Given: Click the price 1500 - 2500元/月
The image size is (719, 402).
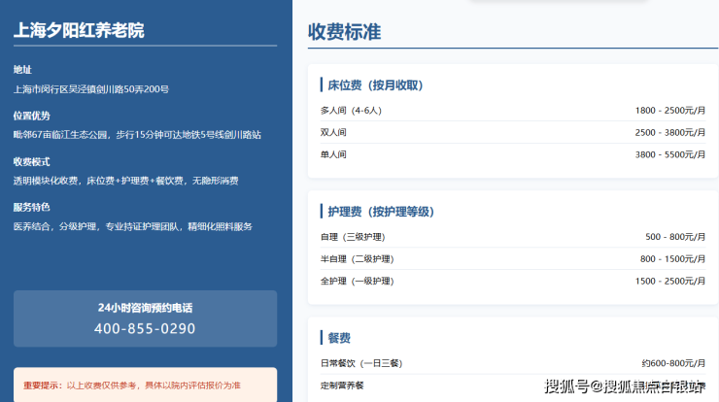Looking at the screenshot, I should pyautogui.click(x=670, y=281).
